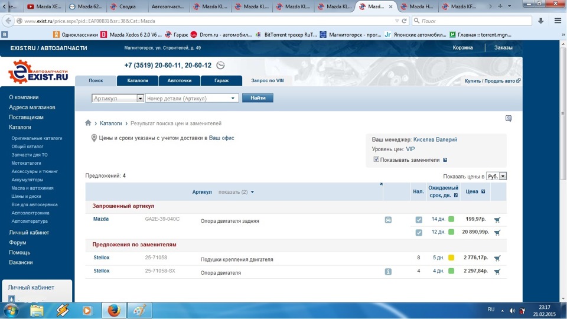Open the Руб. currency dropdown
567x319 pixels.
[x=496, y=176]
